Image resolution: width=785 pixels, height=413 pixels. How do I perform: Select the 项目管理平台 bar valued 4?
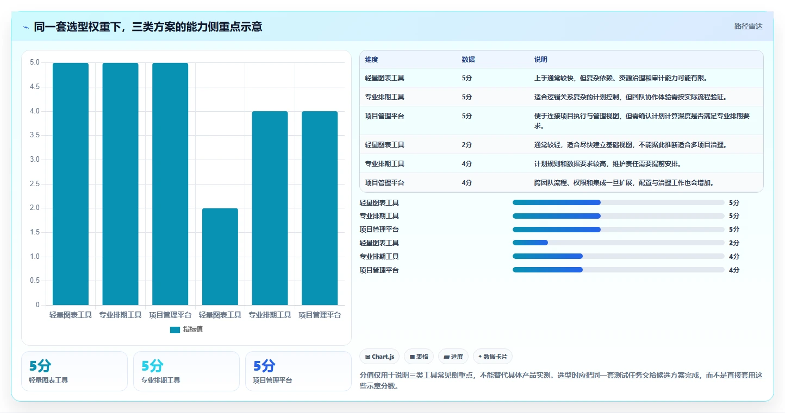click(x=320, y=208)
